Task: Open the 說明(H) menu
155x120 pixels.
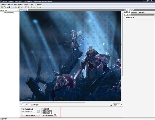Action: [39, 4]
